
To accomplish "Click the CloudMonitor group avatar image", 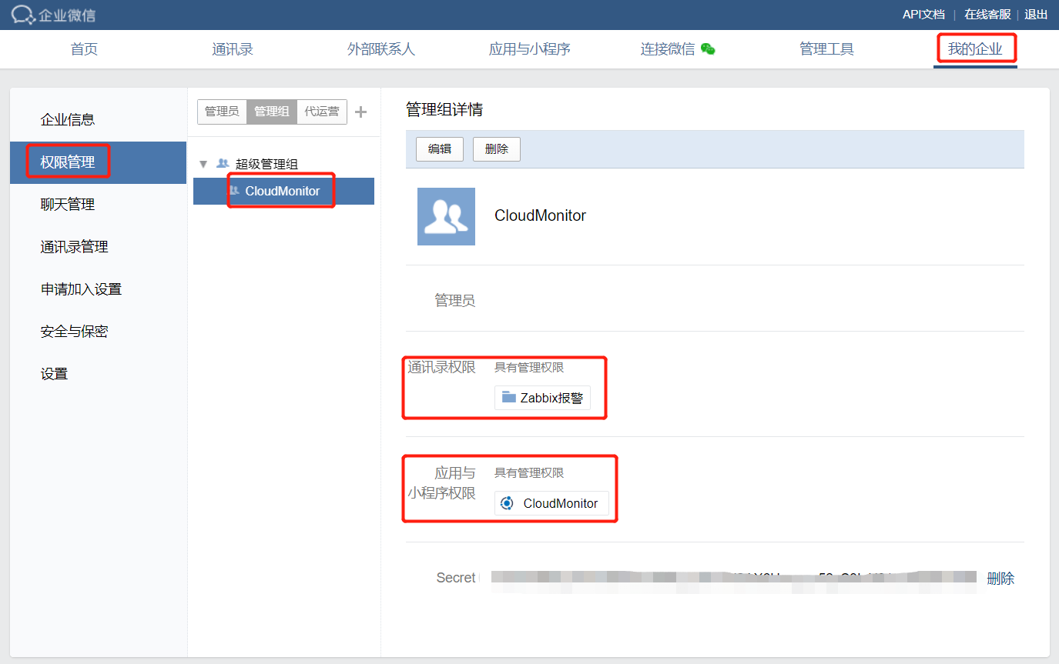I will tap(446, 216).
